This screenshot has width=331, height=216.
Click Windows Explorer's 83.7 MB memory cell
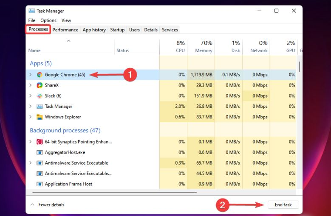pos(201,117)
